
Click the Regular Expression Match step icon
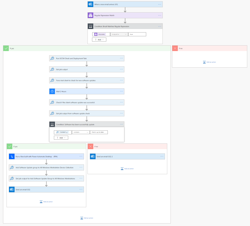[90, 15]
